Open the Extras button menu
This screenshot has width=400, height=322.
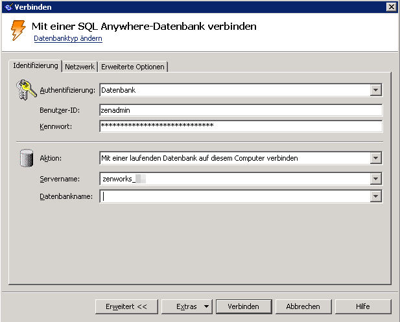tap(187, 306)
